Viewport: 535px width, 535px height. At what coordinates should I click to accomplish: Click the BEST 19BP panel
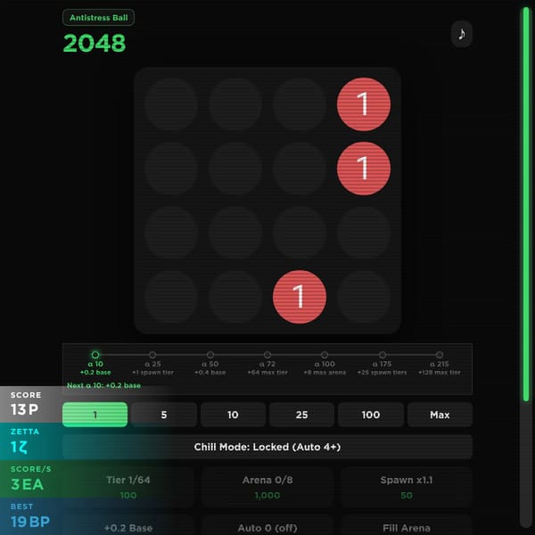click(30, 516)
